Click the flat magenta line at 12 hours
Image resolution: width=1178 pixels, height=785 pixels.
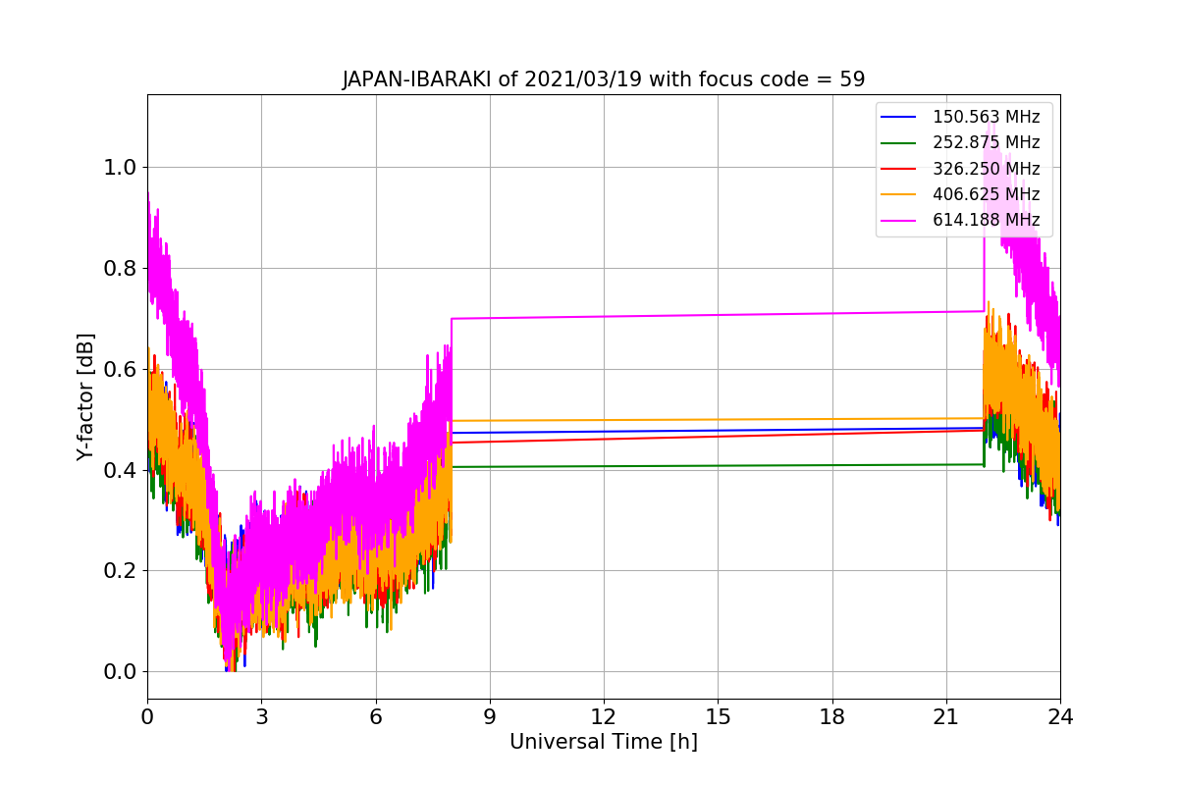604,316
